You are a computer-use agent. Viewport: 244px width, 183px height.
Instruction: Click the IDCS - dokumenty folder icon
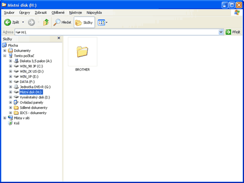click(16, 113)
